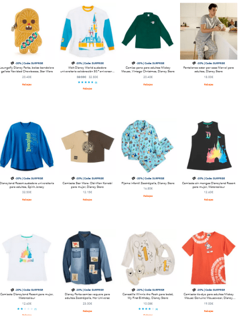This screenshot has height=316, width=243.
Task: Click the Rebajas label under Marvel pants
Action: tap(209, 84)
